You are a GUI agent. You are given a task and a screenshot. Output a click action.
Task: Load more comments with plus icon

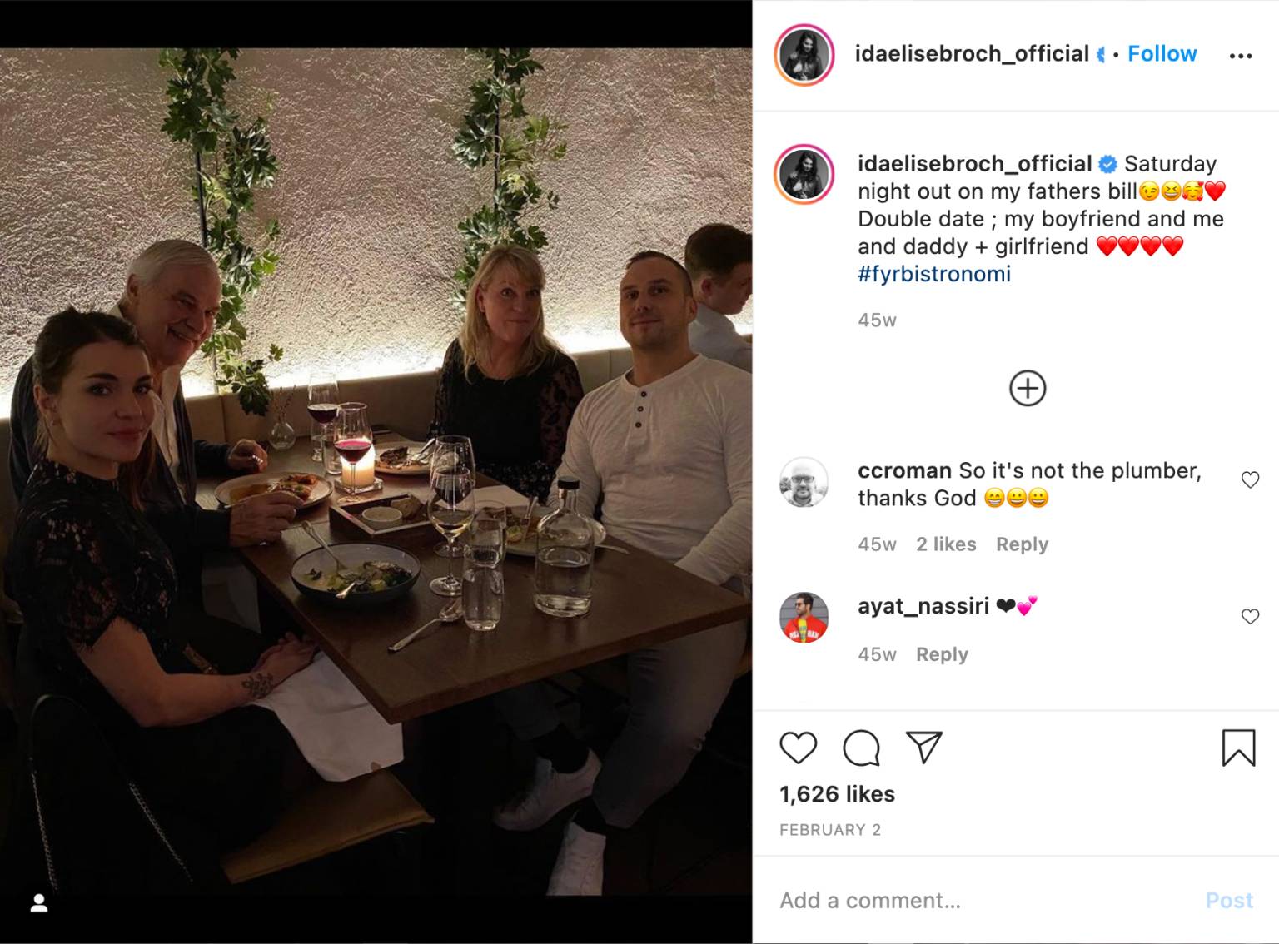(1028, 389)
